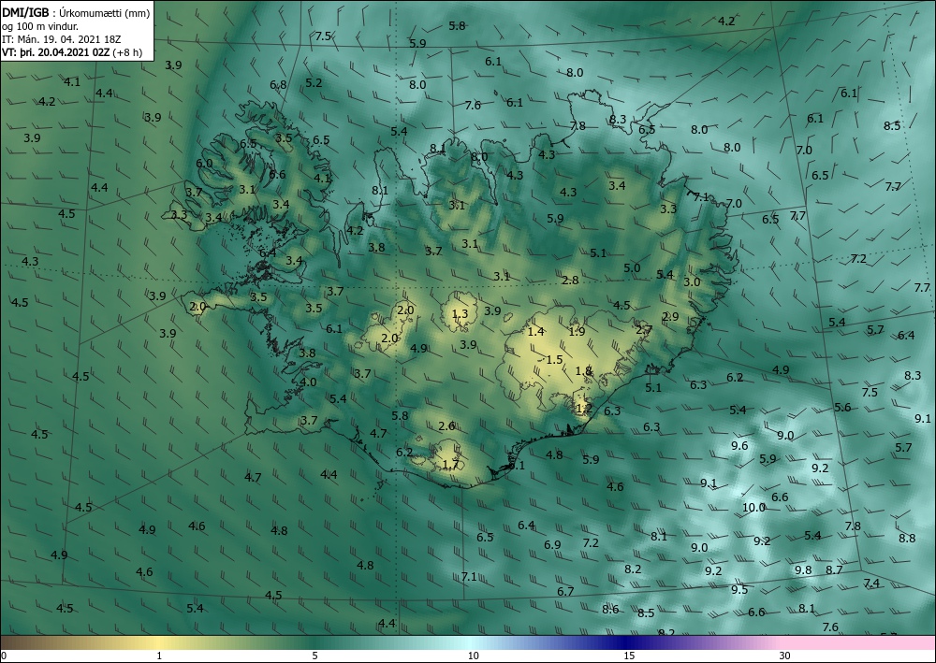Click the '30' label on the color scale

784,656
